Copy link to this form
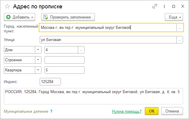 [155, 6]
